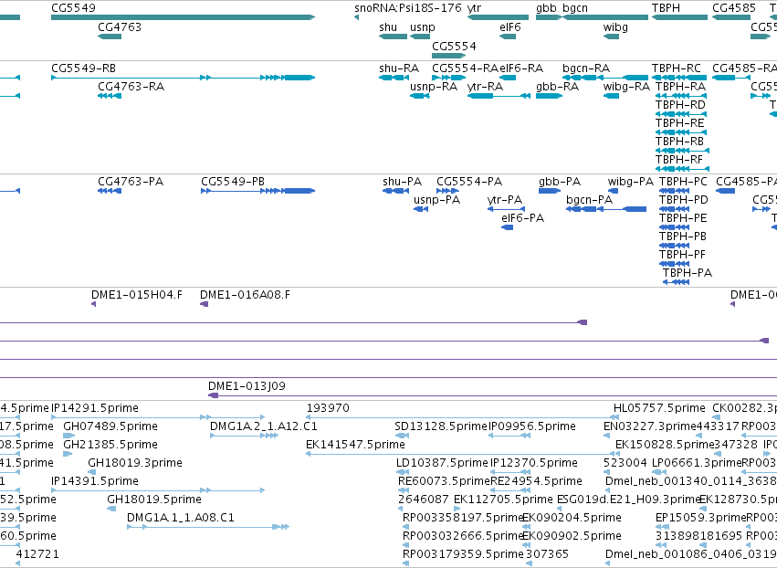Select the TBPH-RD transcript label

click(680, 105)
